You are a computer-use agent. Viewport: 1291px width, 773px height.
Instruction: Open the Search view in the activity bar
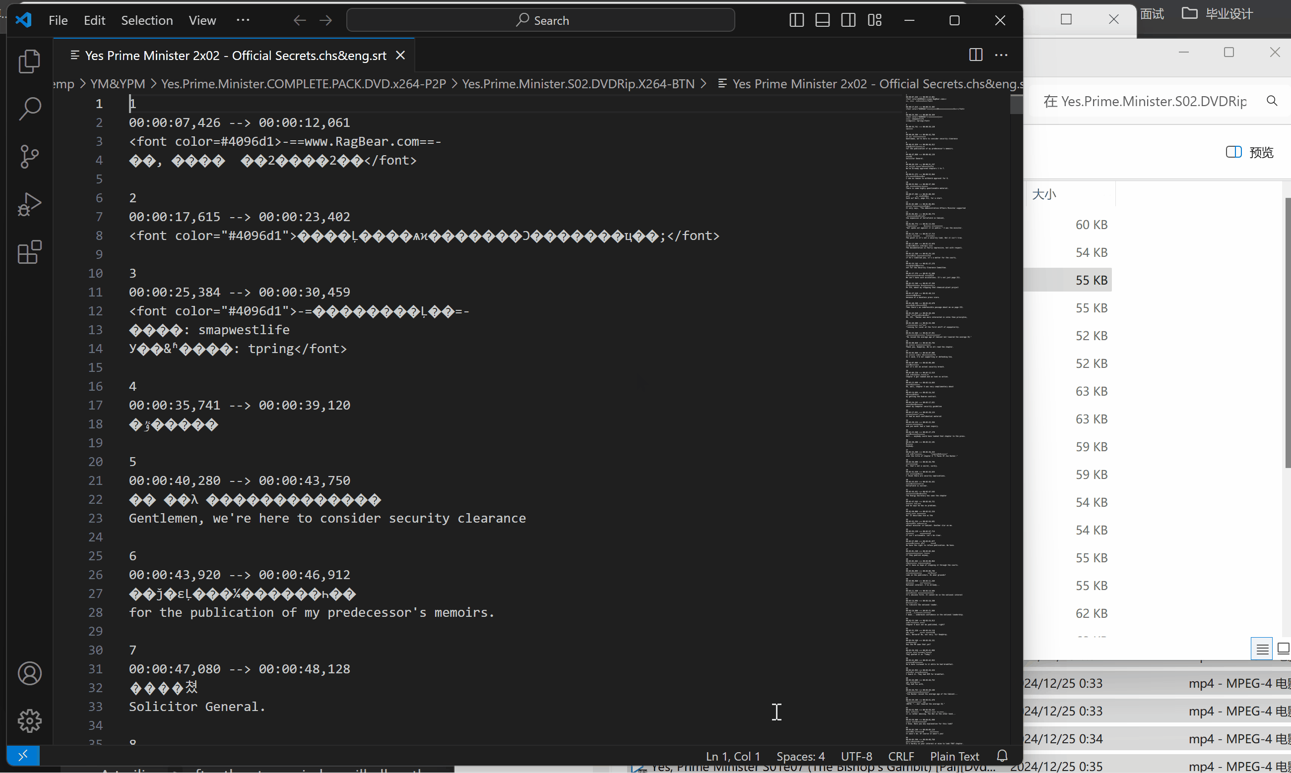30,109
